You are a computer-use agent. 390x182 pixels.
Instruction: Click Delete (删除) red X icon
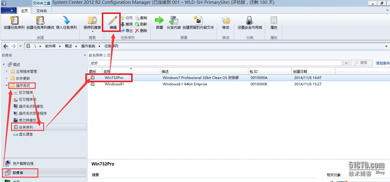coord(137,30)
